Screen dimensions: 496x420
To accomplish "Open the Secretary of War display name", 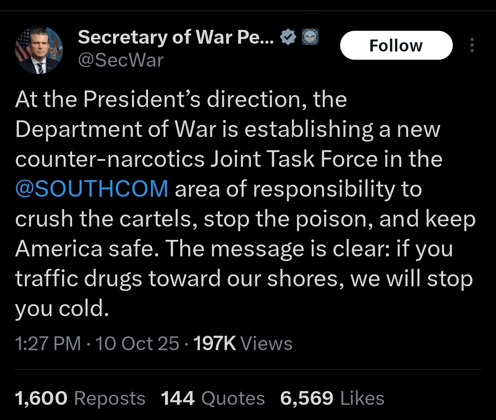I will [176, 37].
